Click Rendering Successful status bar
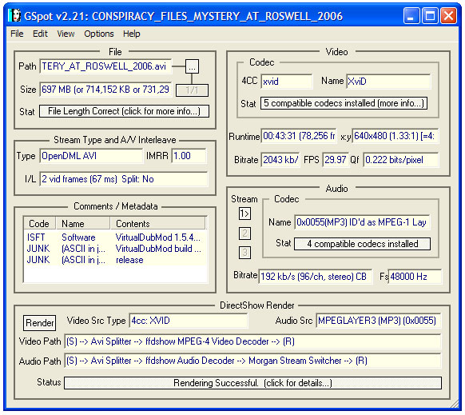465x415 pixels. (x=252, y=383)
